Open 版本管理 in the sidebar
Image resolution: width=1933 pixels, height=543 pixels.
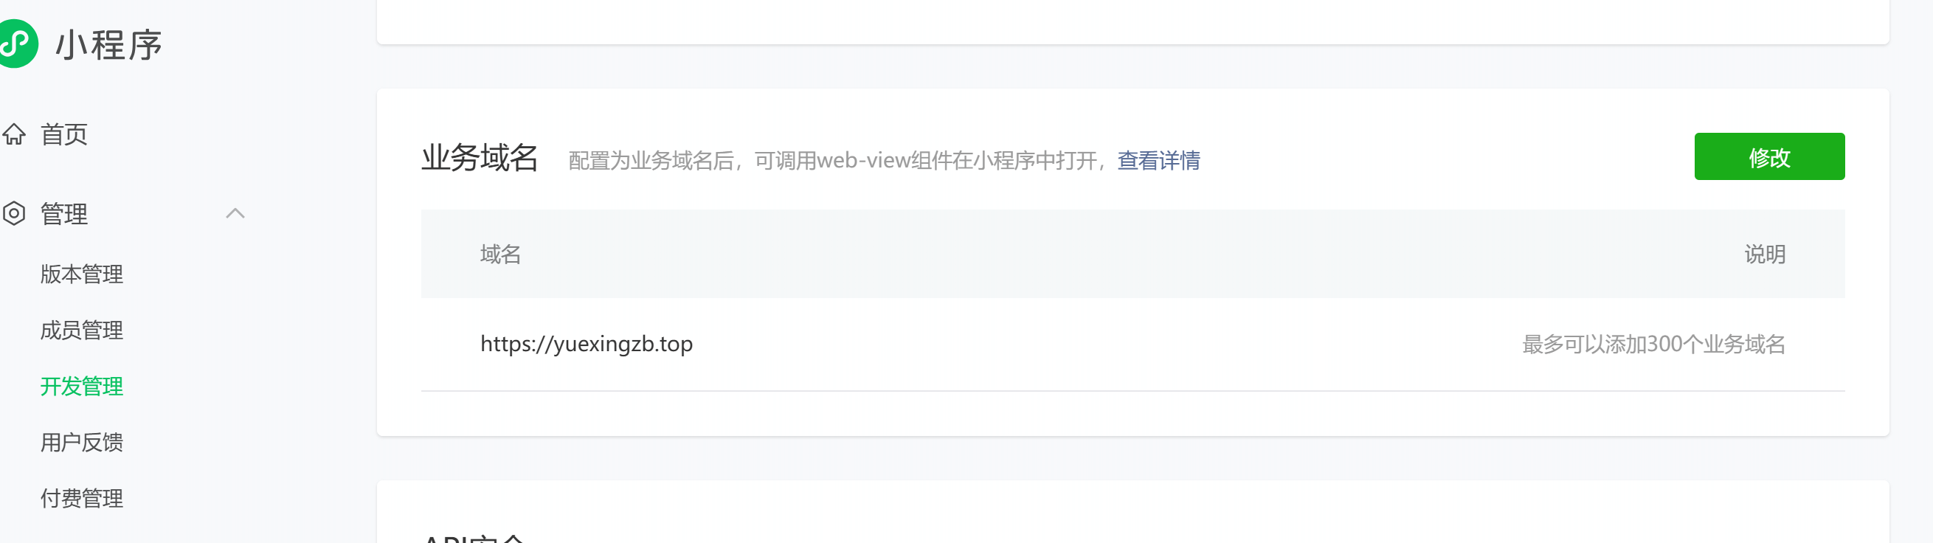[x=82, y=274]
